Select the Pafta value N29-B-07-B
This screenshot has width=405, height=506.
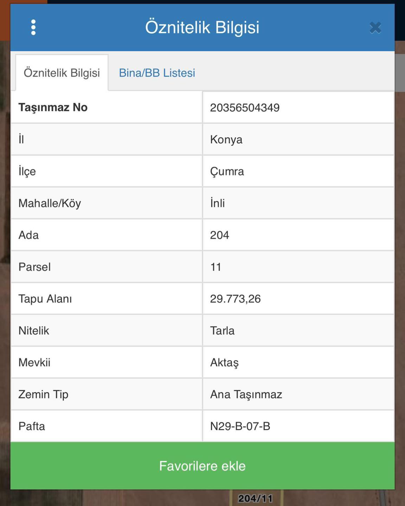click(x=240, y=426)
